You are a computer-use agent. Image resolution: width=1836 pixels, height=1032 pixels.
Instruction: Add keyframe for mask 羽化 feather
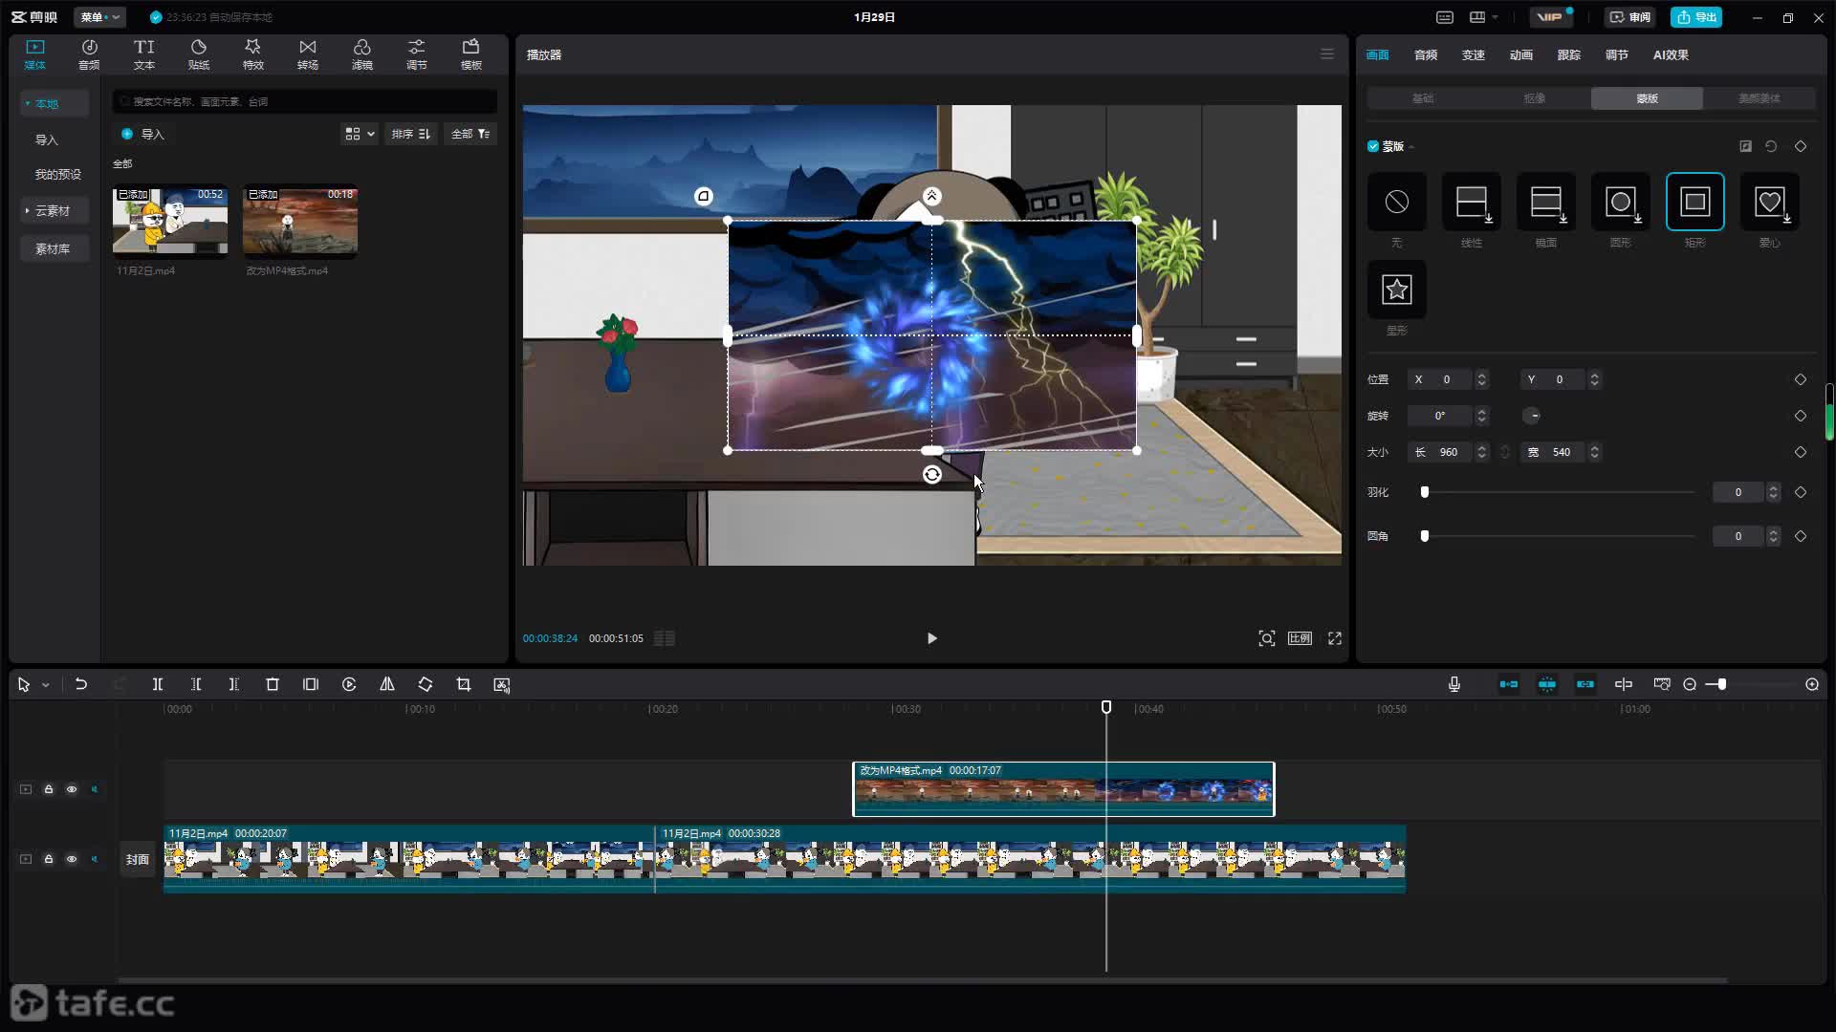pos(1801,492)
